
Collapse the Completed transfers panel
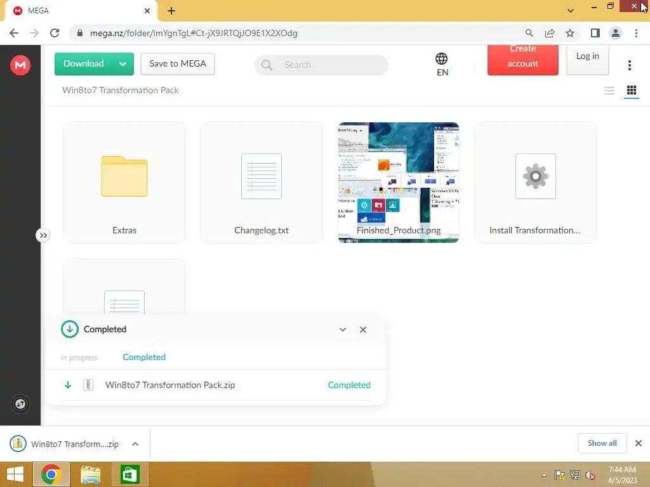tap(342, 330)
